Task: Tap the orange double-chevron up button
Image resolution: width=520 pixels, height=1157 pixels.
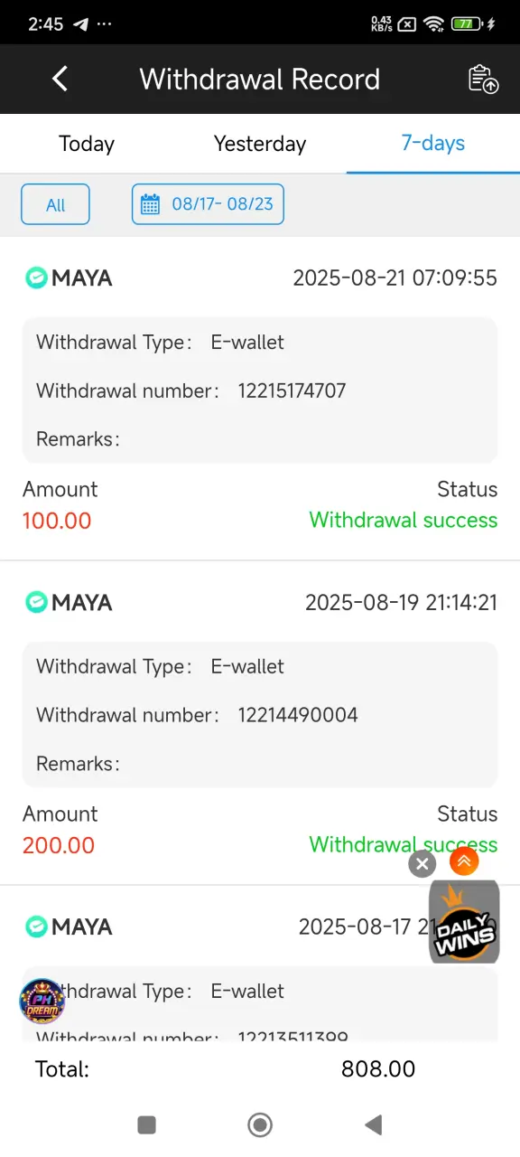Action: [x=464, y=861]
